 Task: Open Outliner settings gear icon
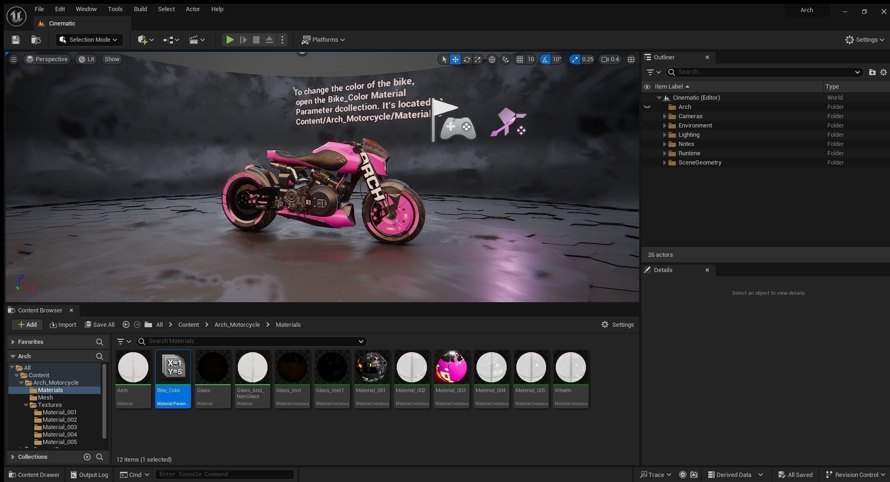[x=884, y=72]
